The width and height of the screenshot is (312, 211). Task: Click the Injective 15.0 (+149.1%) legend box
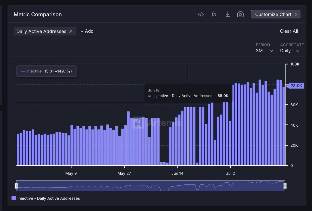tap(47, 71)
